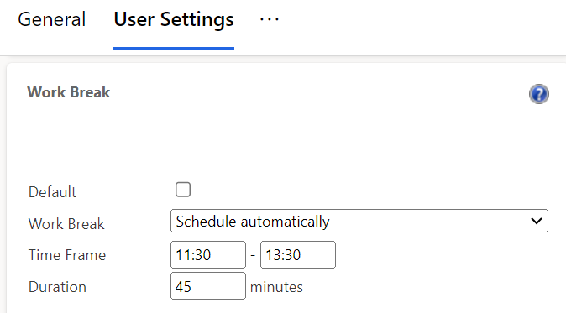This screenshot has width=566, height=313.
Task: Click the Work Break section heading
Action: coord(69,92)
